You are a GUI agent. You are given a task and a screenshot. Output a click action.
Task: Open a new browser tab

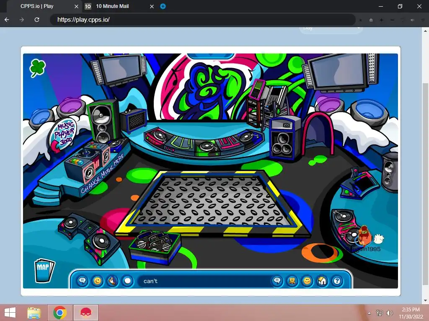click(163, 6)
